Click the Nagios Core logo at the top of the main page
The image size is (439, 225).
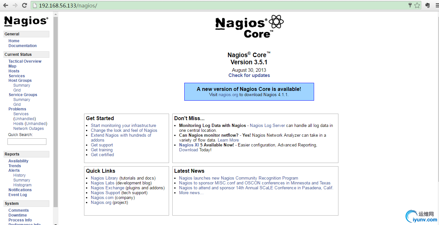click(249, 27)
